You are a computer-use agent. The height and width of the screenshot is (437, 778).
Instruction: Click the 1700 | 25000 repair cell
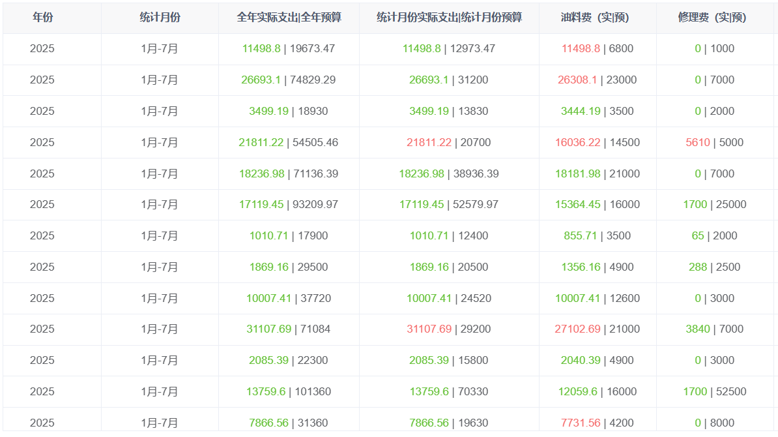715,205
